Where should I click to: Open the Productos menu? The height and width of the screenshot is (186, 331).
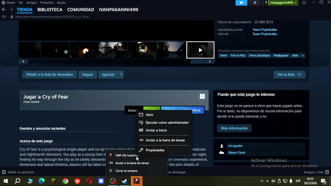pyautogui.click(x=47, y=3)
